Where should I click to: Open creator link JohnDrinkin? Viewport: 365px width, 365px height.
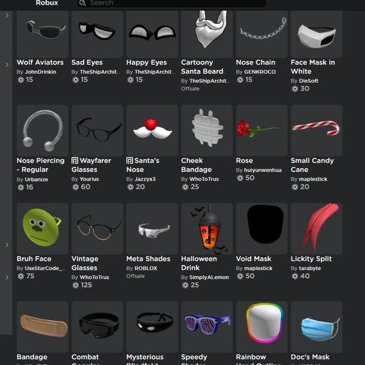coord(40,72)
